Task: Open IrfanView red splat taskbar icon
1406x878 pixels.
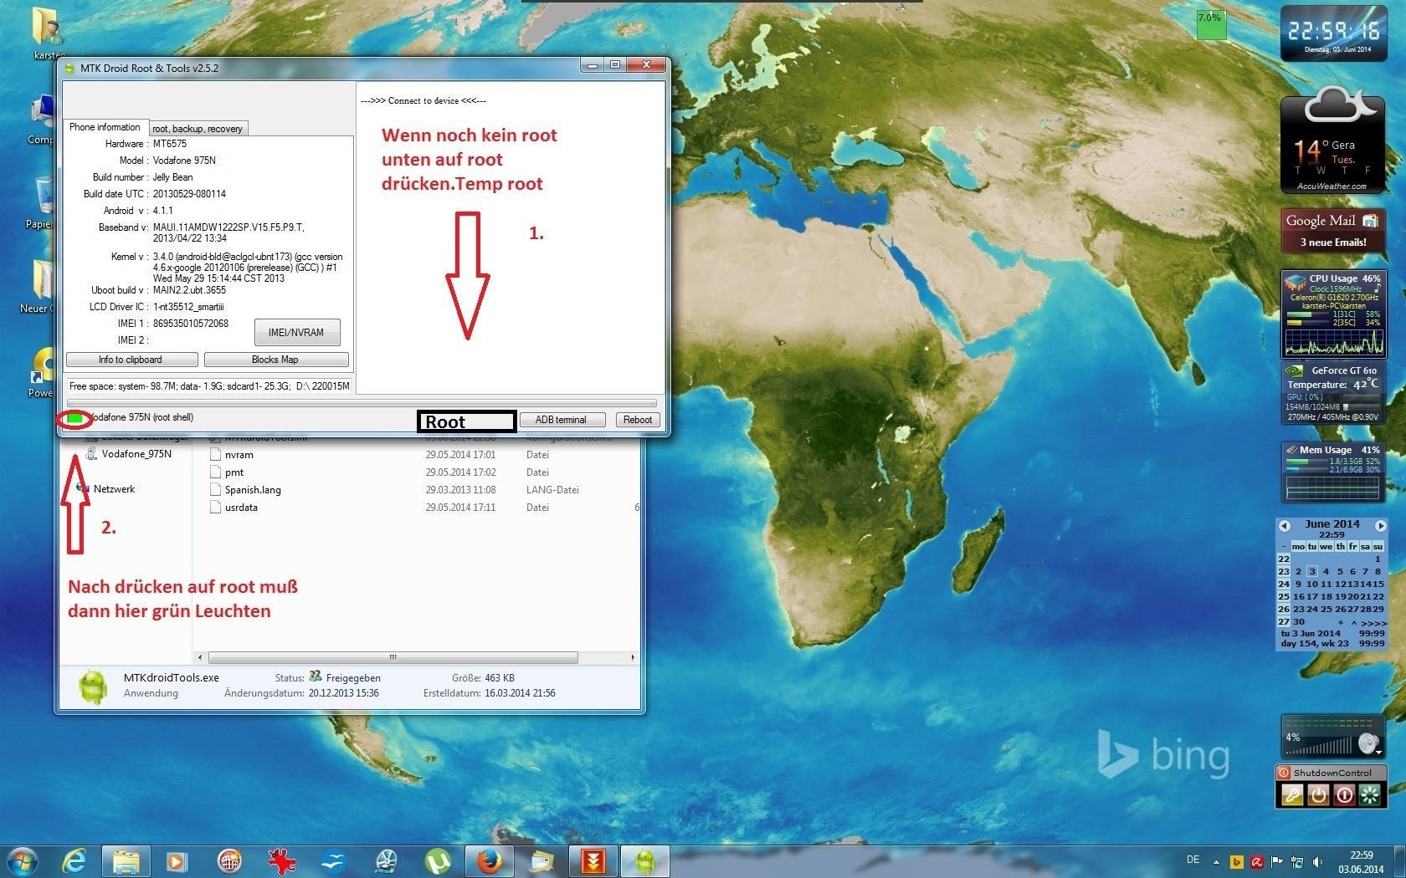Action: pyautogui.click(x=281, y=860)
